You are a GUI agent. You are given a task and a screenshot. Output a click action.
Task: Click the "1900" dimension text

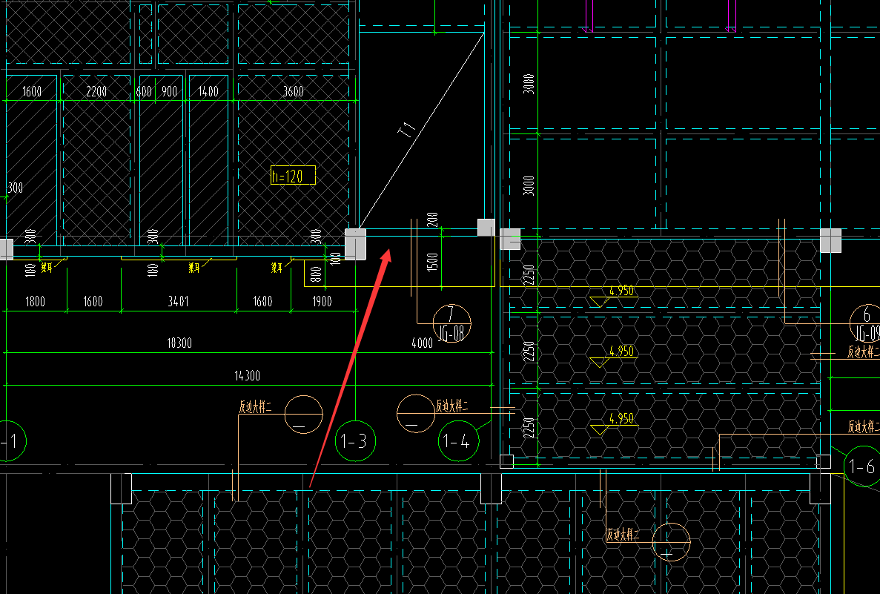tap(322, 302)
